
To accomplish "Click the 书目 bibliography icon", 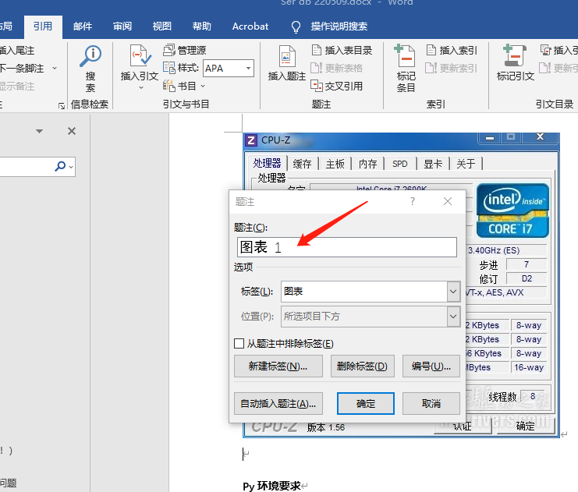I will (168, 86).
